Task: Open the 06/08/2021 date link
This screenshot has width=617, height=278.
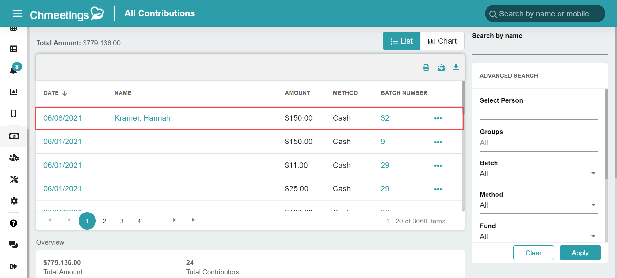Action: 62,118
